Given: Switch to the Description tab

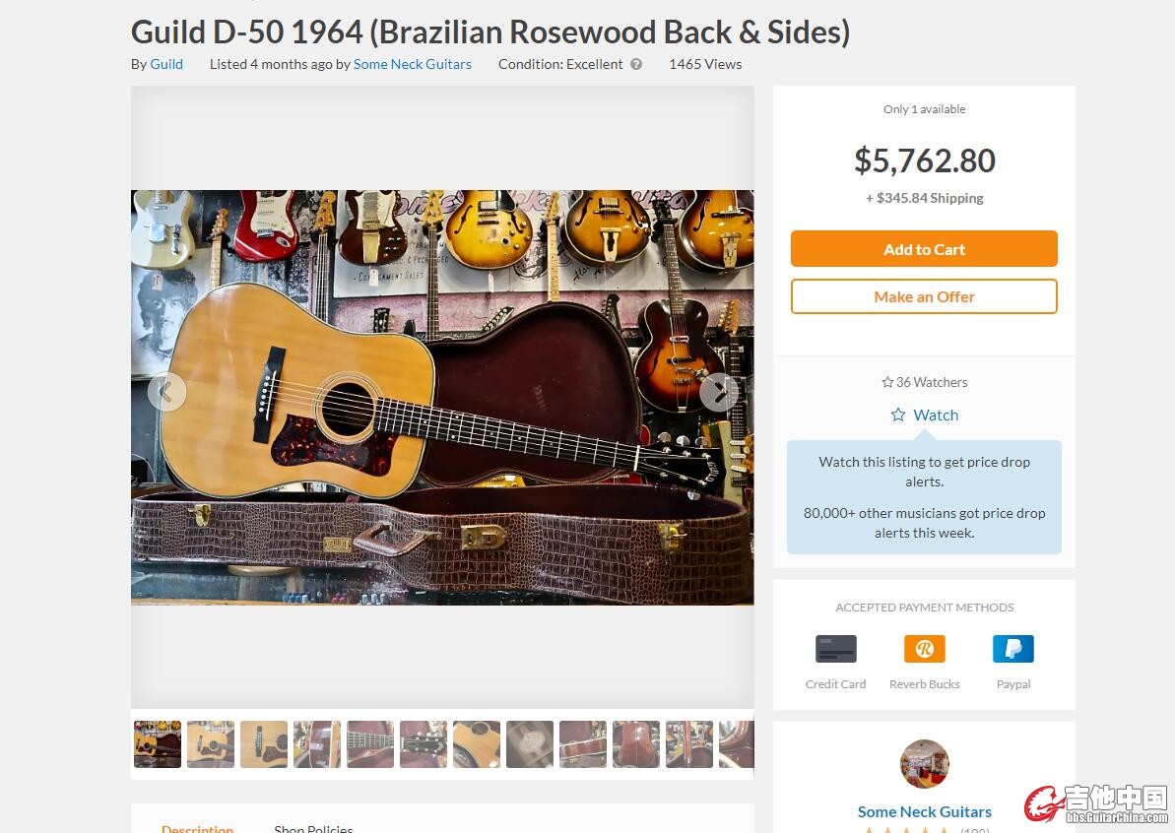Looking at the screenshot, I should coord(197,828).
